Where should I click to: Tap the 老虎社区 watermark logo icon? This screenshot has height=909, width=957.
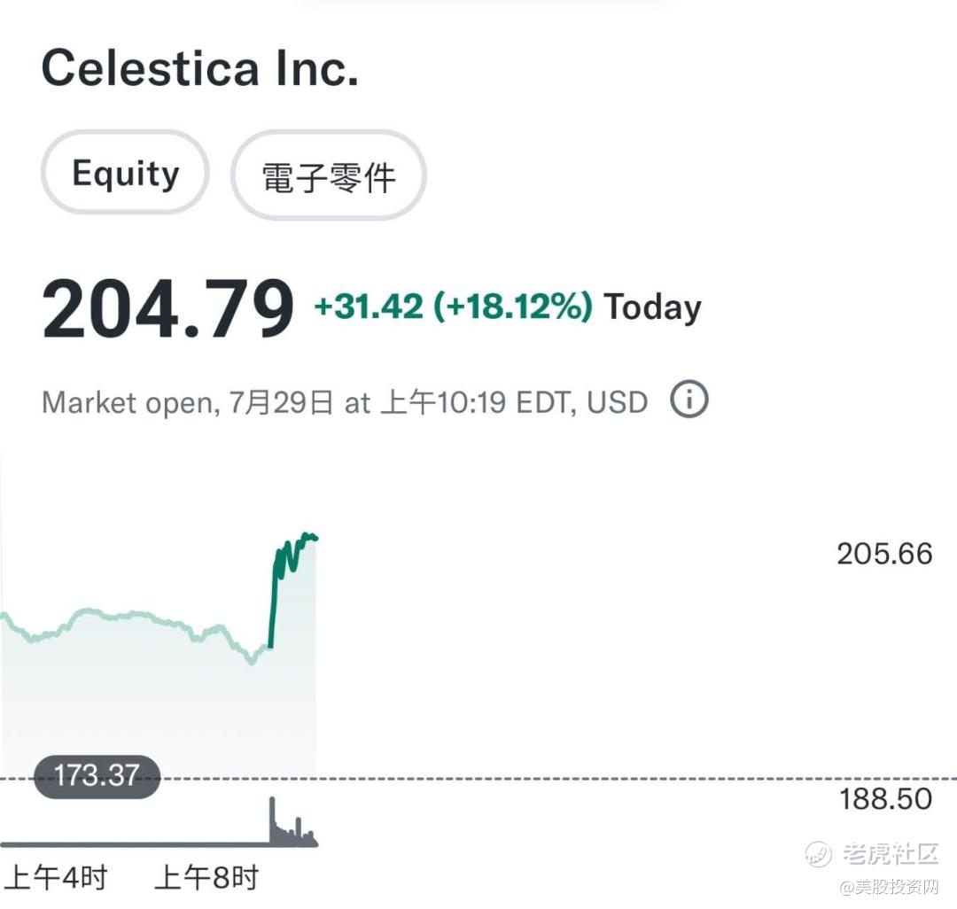click(x=817, y=853)
